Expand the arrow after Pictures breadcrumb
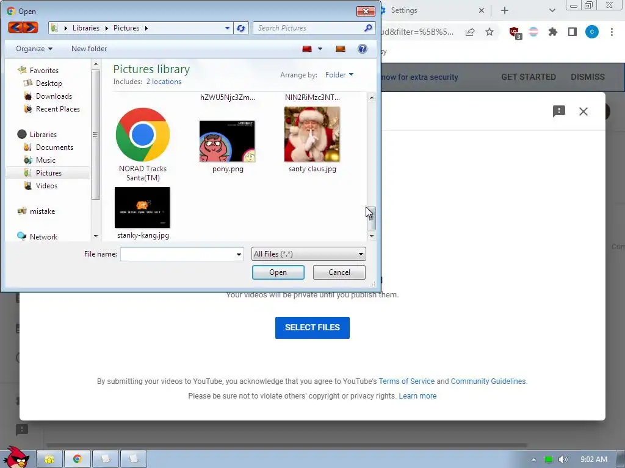The height and width of the screenshot is (468, 625). click(146, 28)
